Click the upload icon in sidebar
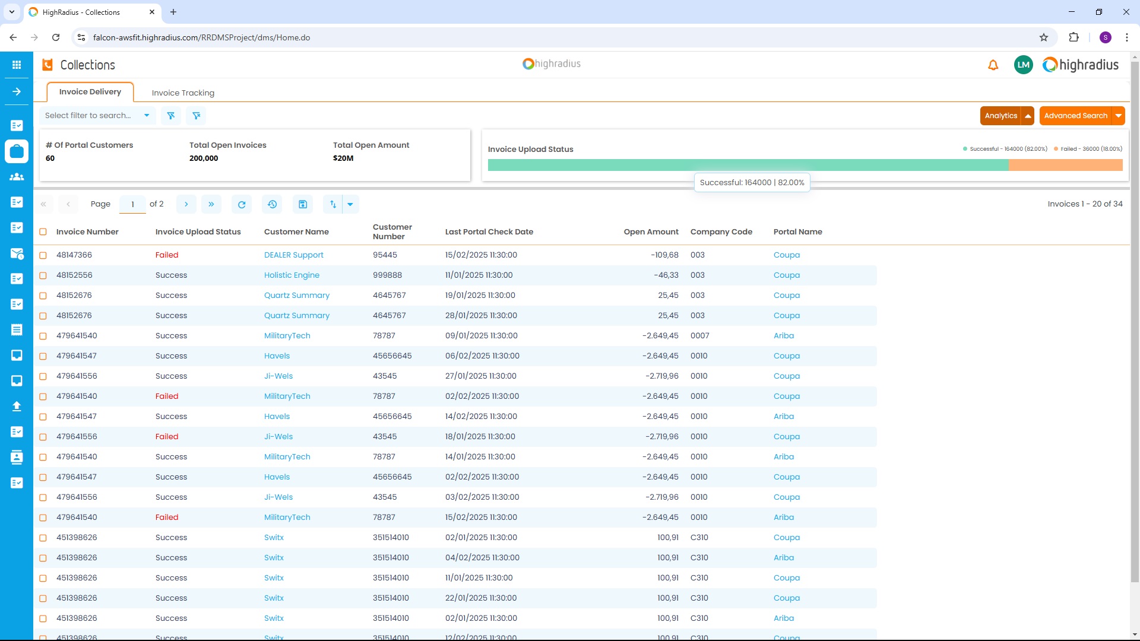The height and width of the screenshot is (641, 1140). pos(17,406)
